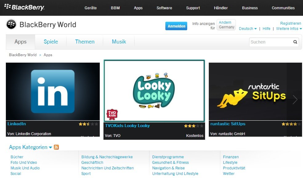
Task: Open the Musik Und Audio category
Action: click(25, 168)
